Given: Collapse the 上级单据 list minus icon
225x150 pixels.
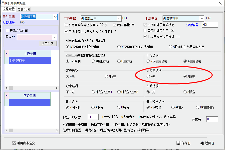Looking at the screenshot, I should pos(7,54).
